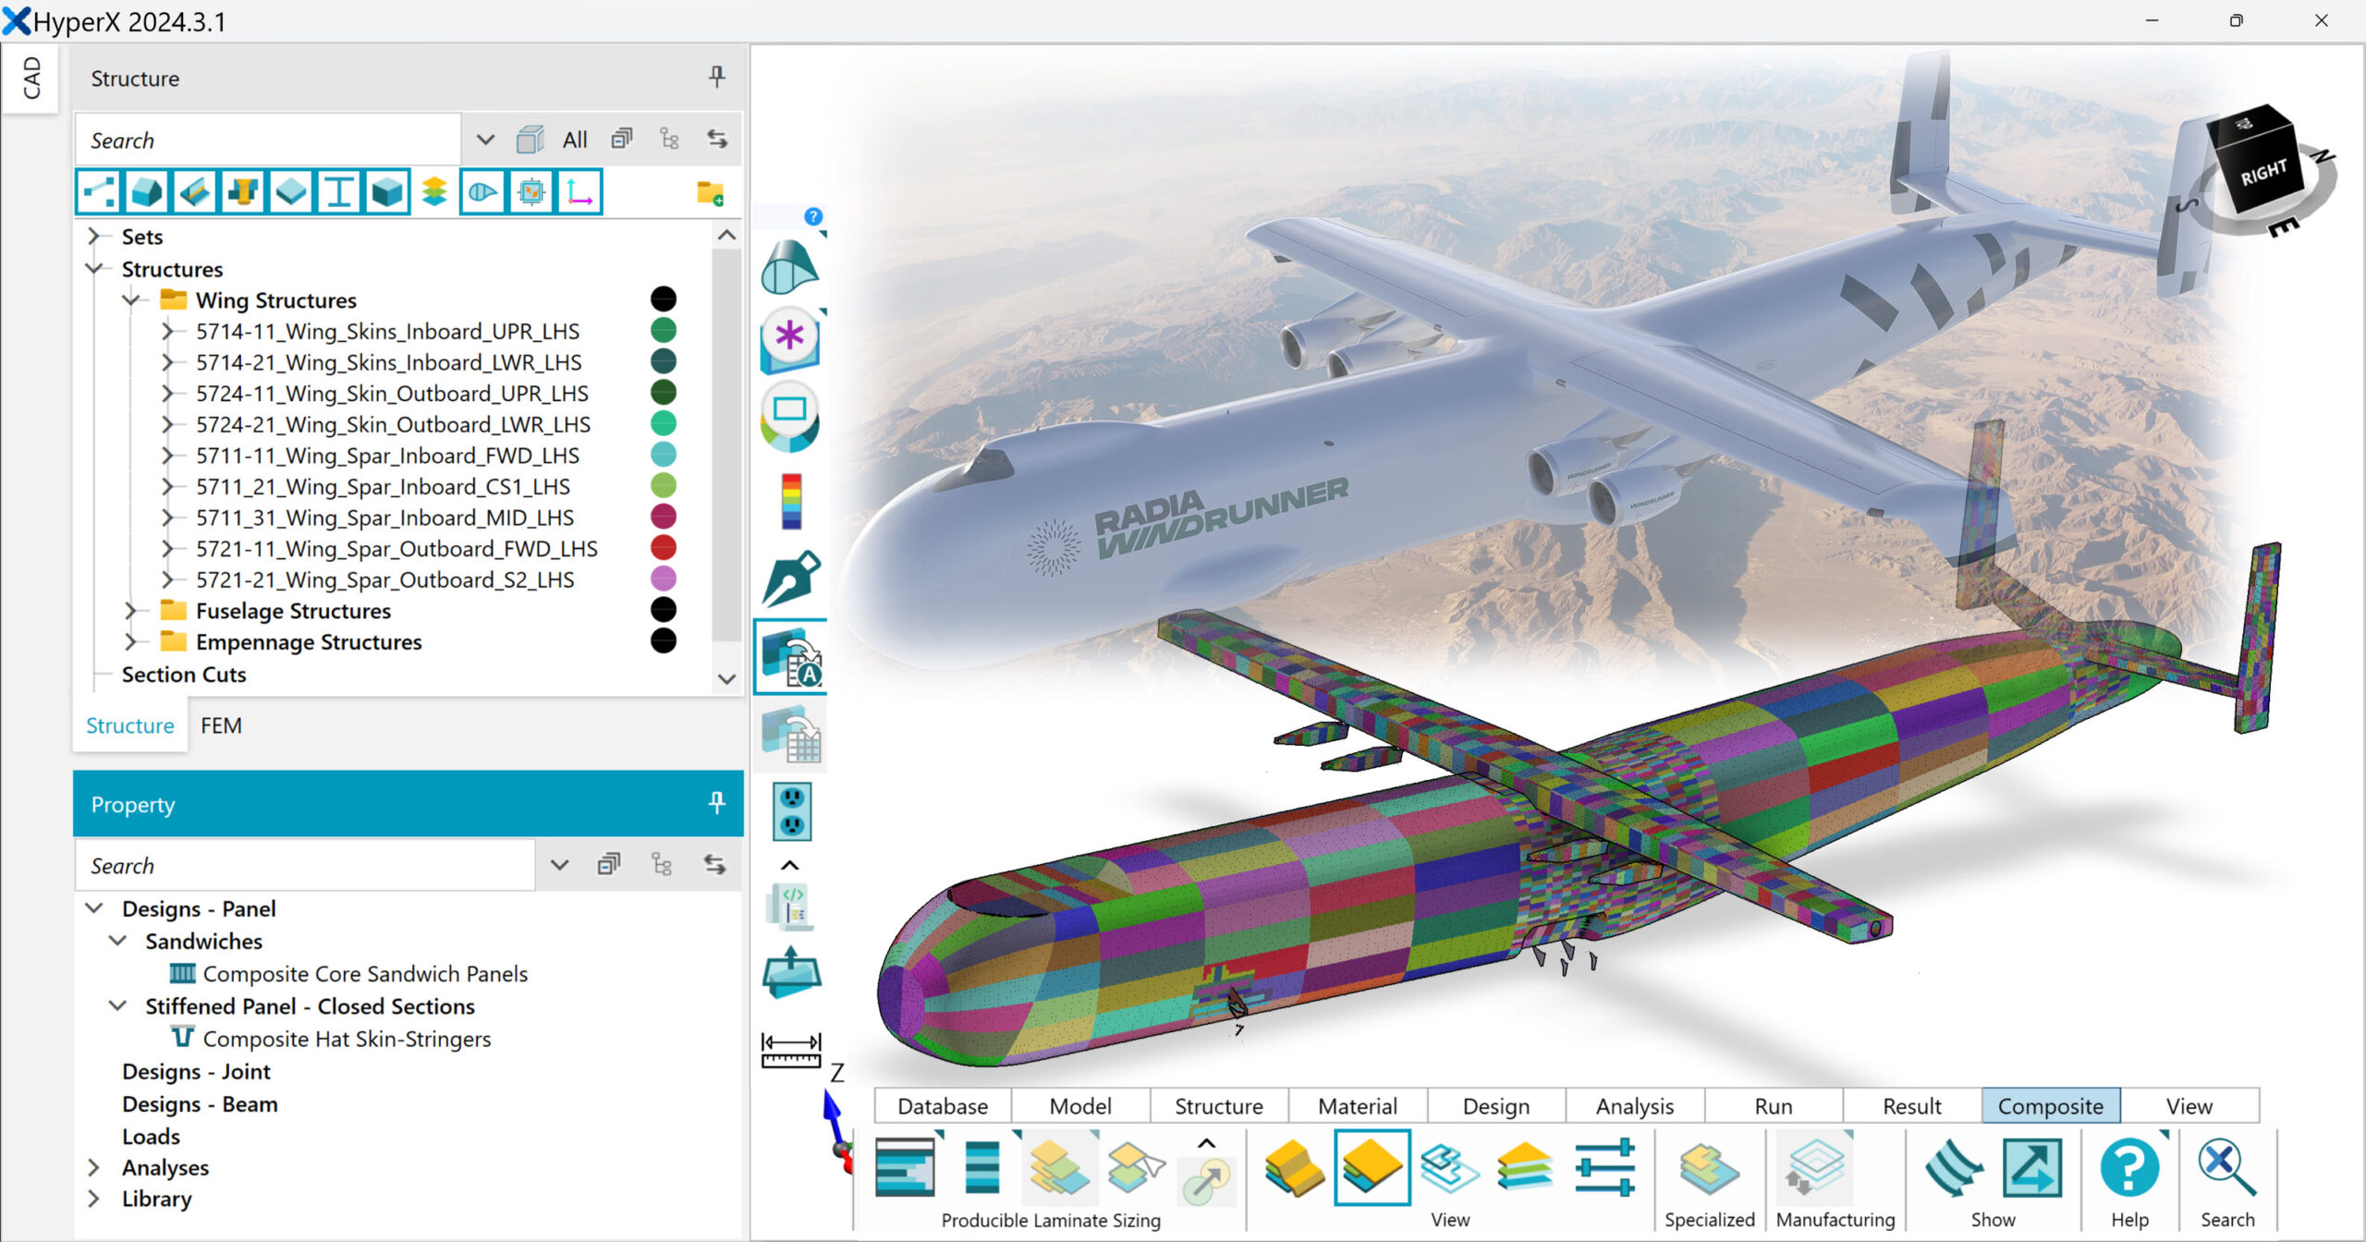Click the All filter button
2366x1242 pixels.
pos(574,140)
